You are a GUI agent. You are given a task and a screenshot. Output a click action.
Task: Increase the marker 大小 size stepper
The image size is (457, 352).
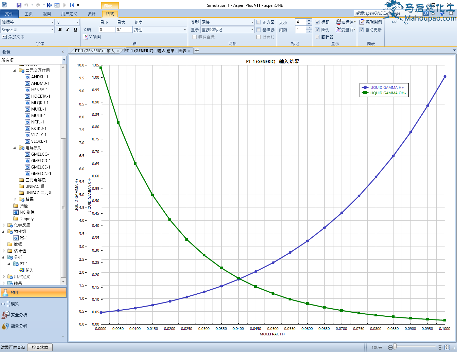[x=309, y=20]
